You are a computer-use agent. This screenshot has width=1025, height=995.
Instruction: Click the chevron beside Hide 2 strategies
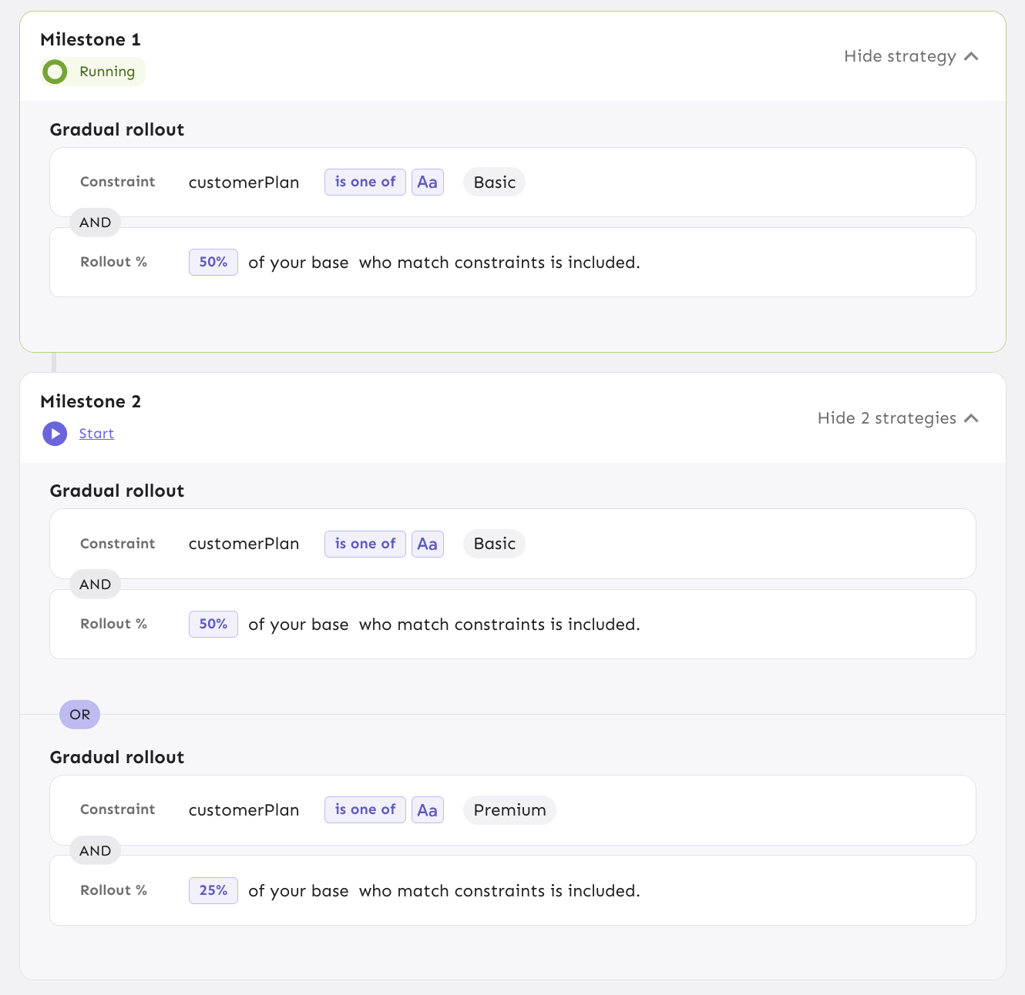[x=971, y=418]
